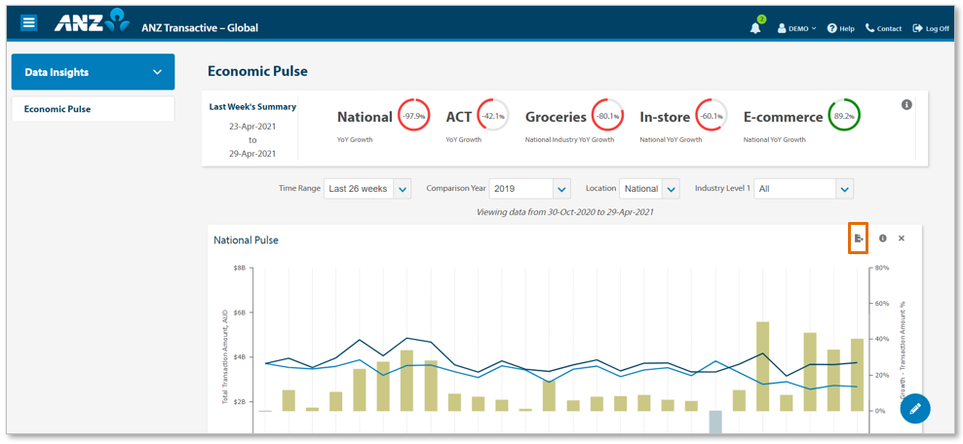Image resolution: width=963 pixels, height=444 pixels.
Task: Select Economic Pulse in the sidebar
Action: click(x=58, y=109)
